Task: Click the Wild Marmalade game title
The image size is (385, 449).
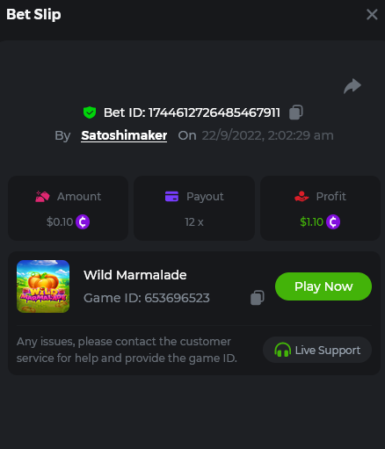Action: coord(135,275)
